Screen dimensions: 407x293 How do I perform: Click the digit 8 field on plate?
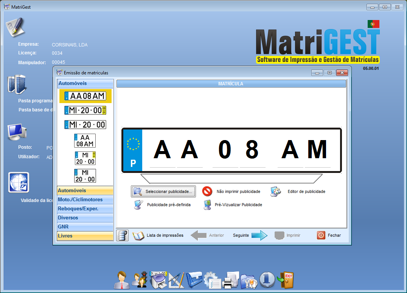tap(252, 150)
